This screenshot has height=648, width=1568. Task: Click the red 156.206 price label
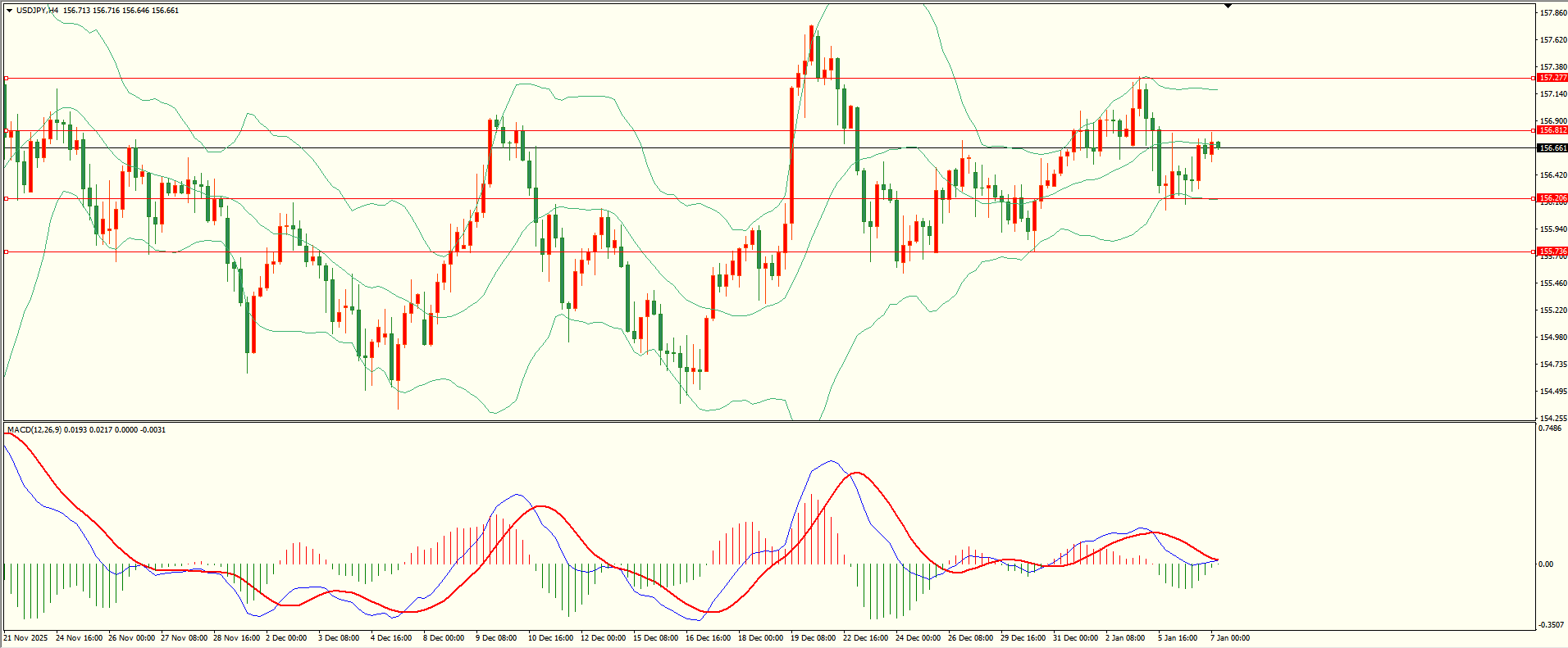pyautogui.click(x=1552, y=198)
